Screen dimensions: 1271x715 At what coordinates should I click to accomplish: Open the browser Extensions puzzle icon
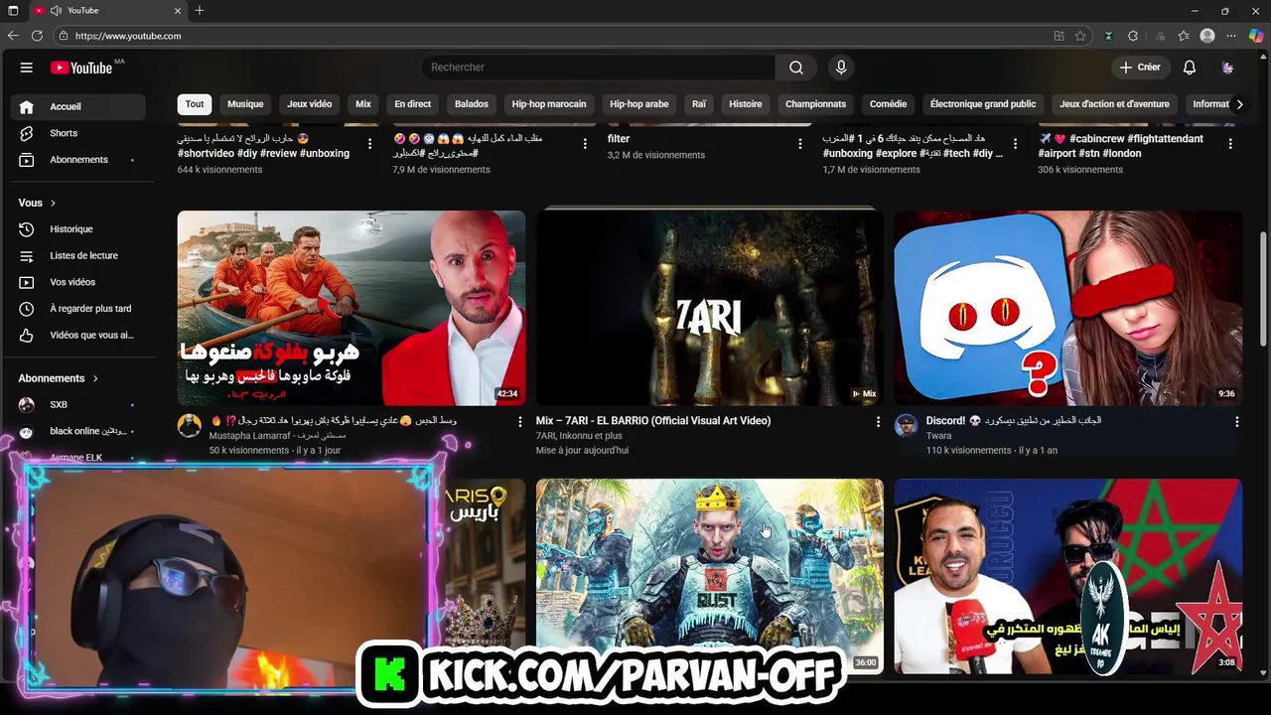click(1133, 36)
